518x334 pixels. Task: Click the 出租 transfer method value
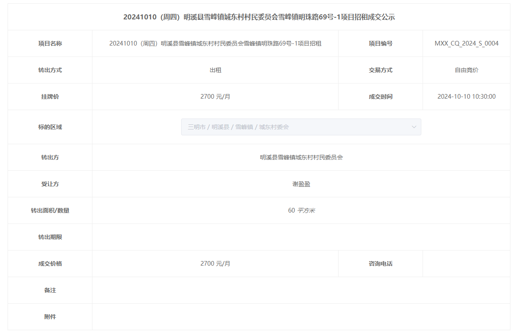[x=215, y=70]
